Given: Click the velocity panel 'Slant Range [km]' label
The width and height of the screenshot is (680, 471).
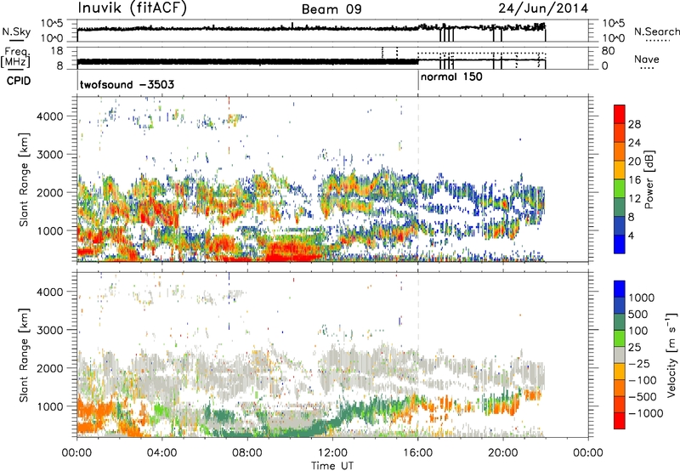Looking at the screenshot, I should click(x=24, y=355).
